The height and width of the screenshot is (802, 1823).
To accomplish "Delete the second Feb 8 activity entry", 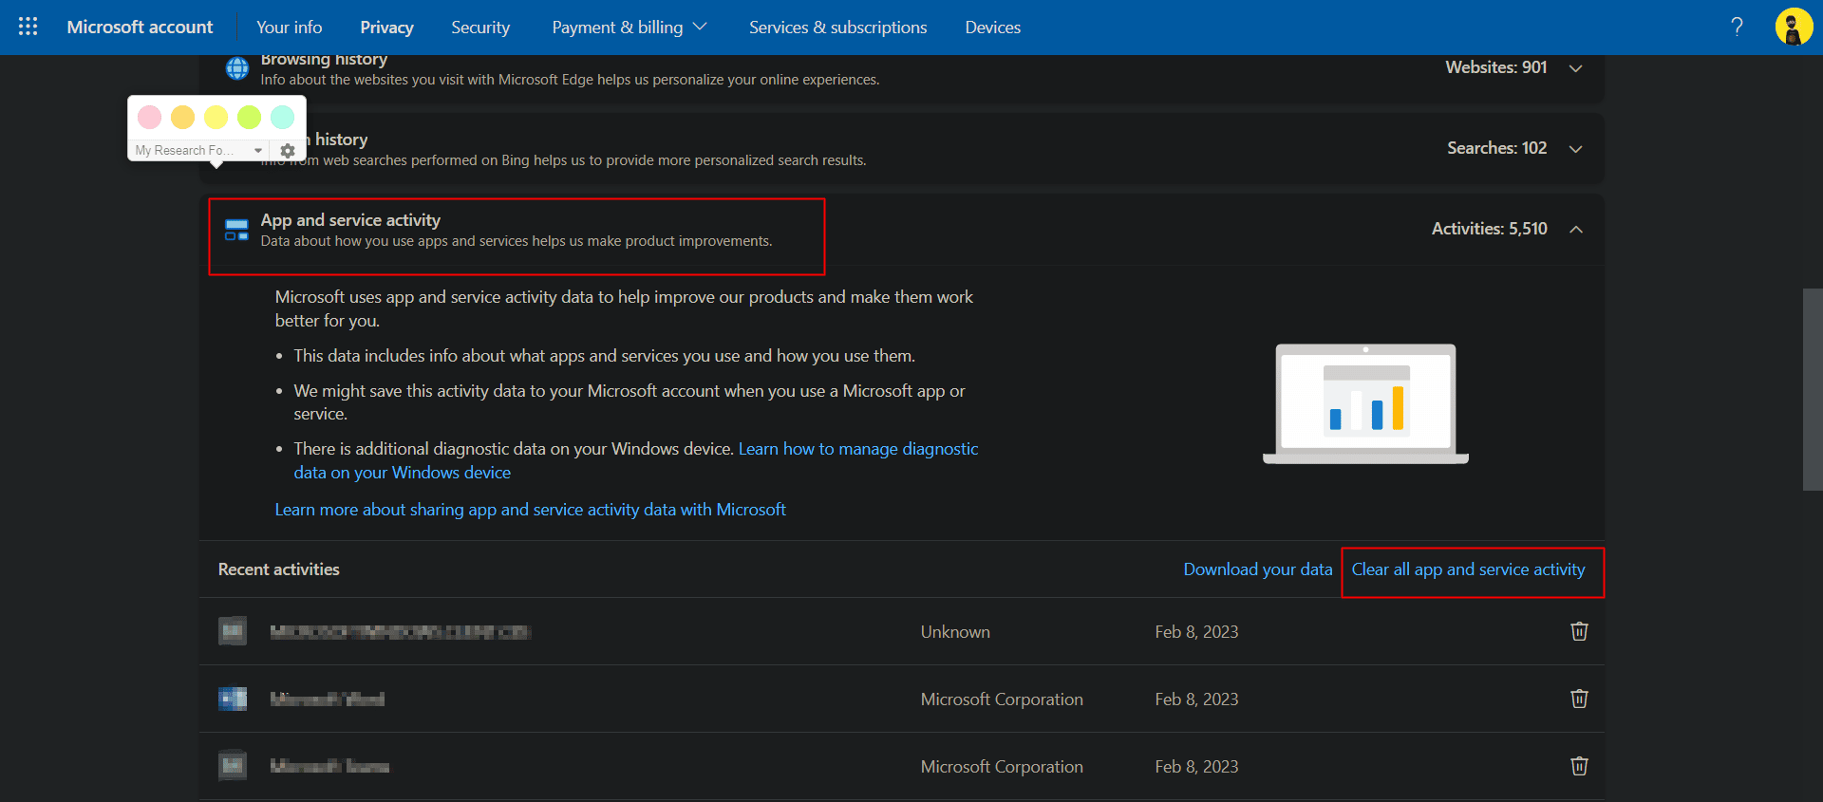I will pos(1579,699).
